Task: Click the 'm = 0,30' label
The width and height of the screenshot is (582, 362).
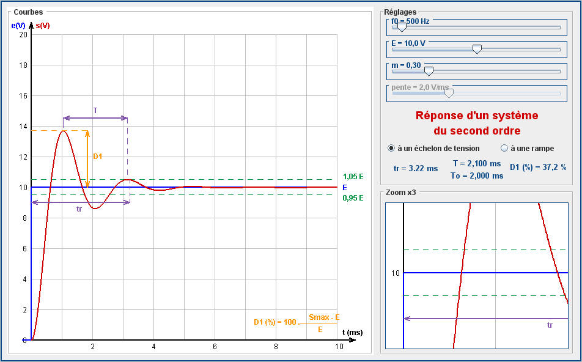Action: click(406, 65)
